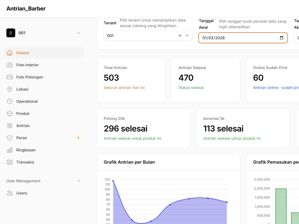Click the Users people icon
The width and height of the screenshot is (299, 224).
tap(10, 193)
